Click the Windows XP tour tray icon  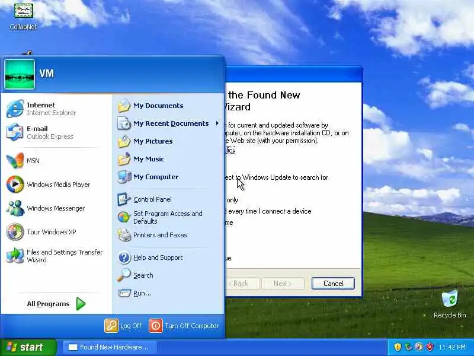coord(419,347)
